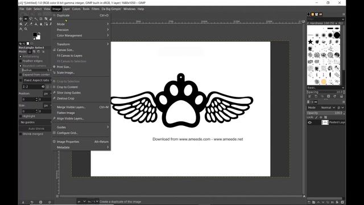364x205 pixels.
Task: Click the lock alpha channel icon
Action: (x=326, y=117)
